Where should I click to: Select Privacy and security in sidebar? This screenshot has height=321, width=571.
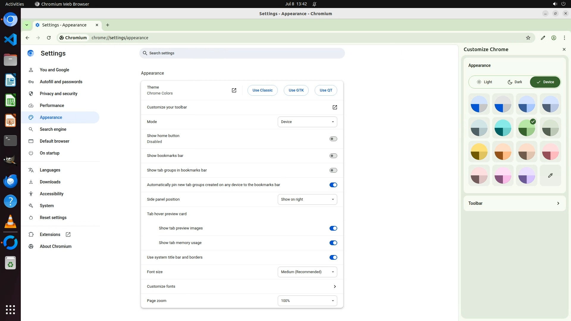coord(59,94)
